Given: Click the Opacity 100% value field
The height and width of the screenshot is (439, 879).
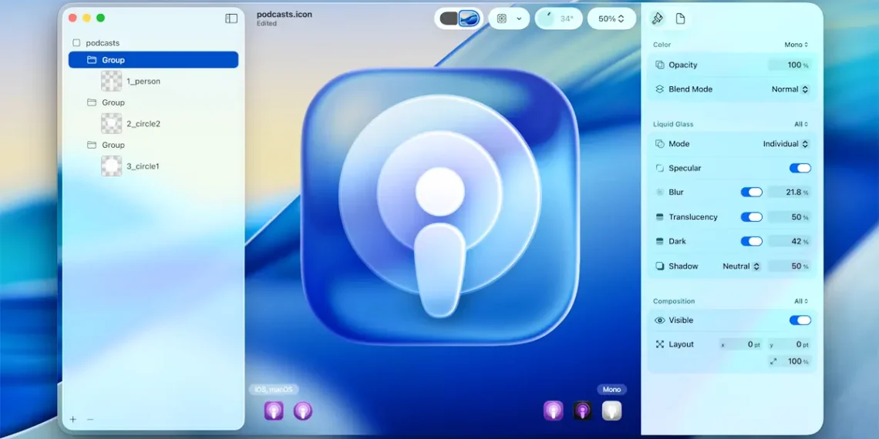Looking at the screenshot, I should (x=790, y=65).
